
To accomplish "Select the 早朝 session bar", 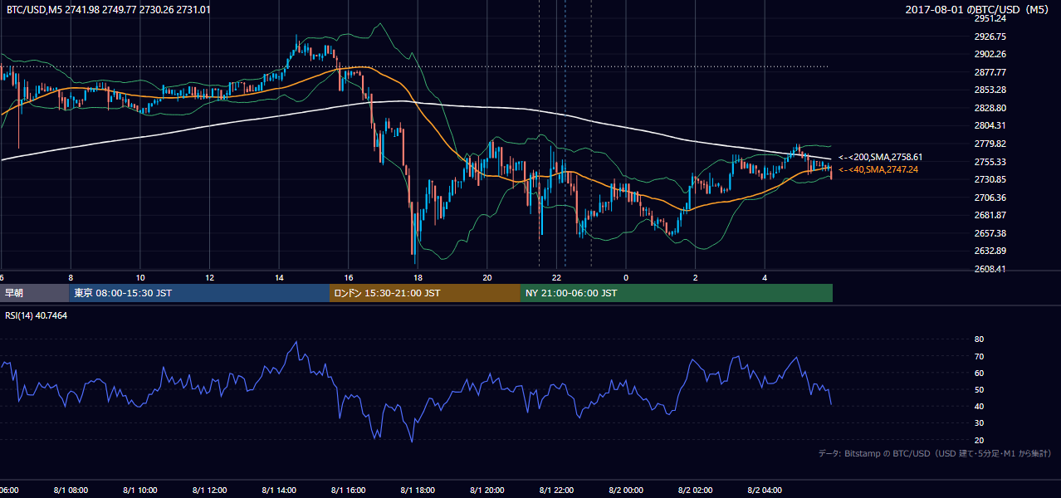I will [34, 293].
